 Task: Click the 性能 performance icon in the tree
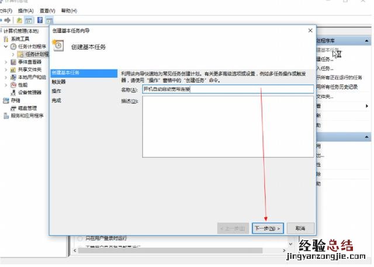pyautogui.click(x=13, y=85)
